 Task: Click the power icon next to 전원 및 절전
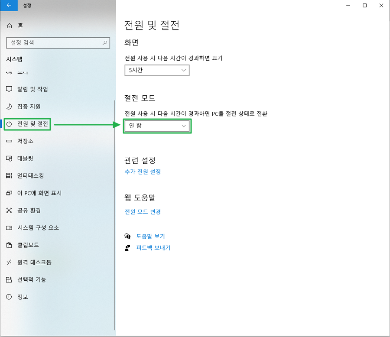(9, 124)
